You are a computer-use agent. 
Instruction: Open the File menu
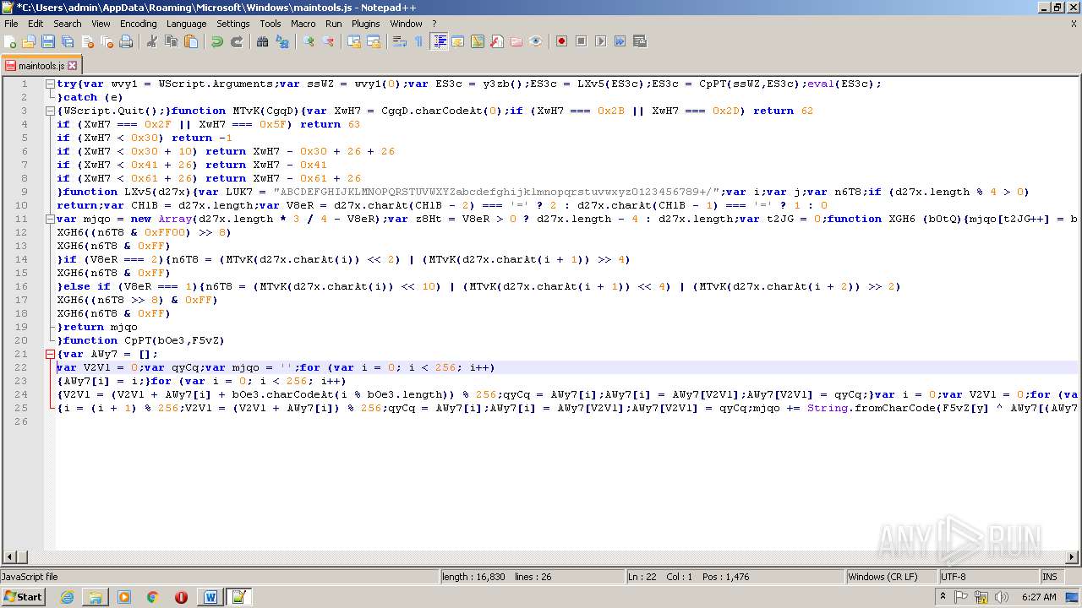(x=11, y=24)
